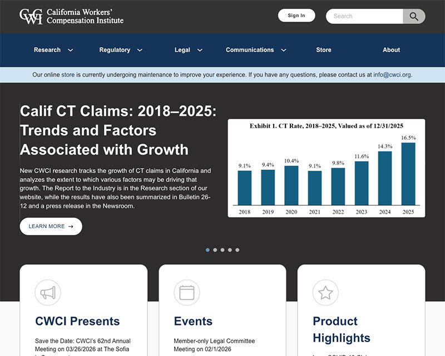Focus the Search input field
This screenshot has width=445, height=356.
coord(364,16)
